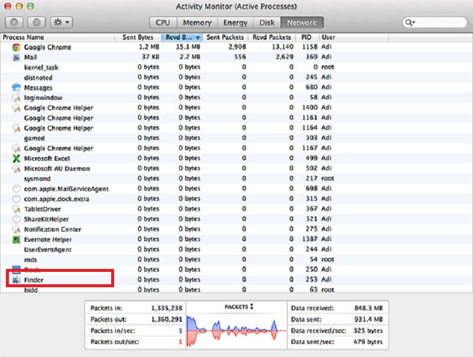
Task: Click the Data sent 931.4 MB value
Action: pos(368,319)
